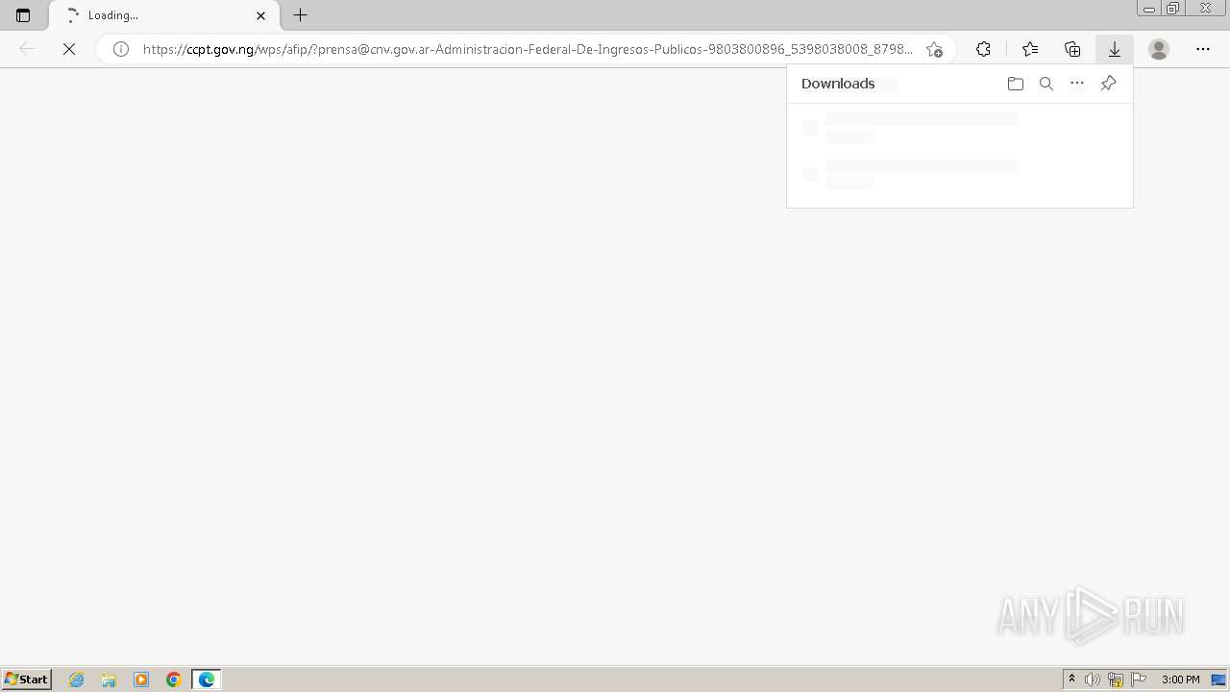The width and height of the screenshot is (1230, 692).
Task: Restore the Edge browser window
Action: [x=1172, y=9]
